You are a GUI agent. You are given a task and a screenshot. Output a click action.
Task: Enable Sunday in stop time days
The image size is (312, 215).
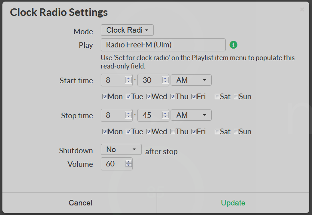click(236, 131)
